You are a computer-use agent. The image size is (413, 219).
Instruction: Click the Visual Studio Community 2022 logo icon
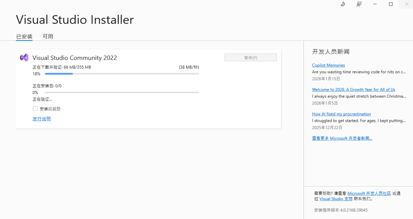point(24,58)
